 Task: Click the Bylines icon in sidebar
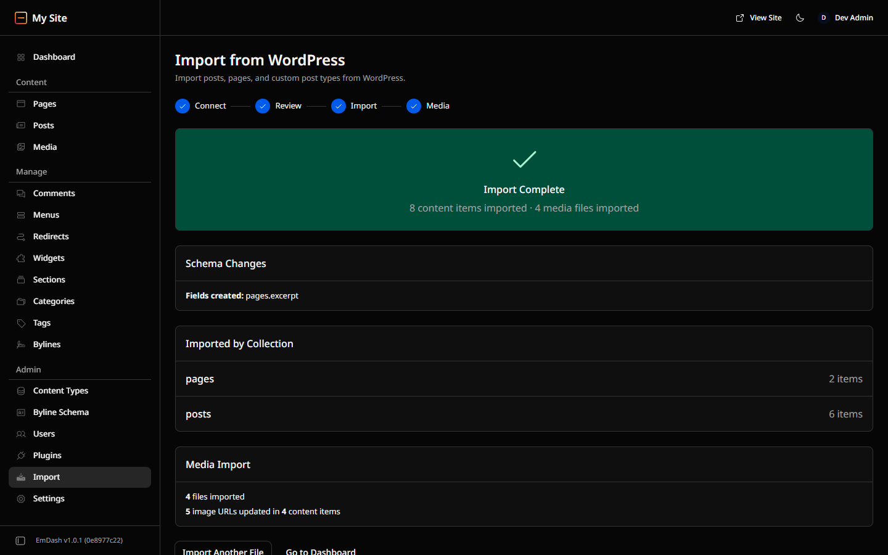tap(21, 345)
